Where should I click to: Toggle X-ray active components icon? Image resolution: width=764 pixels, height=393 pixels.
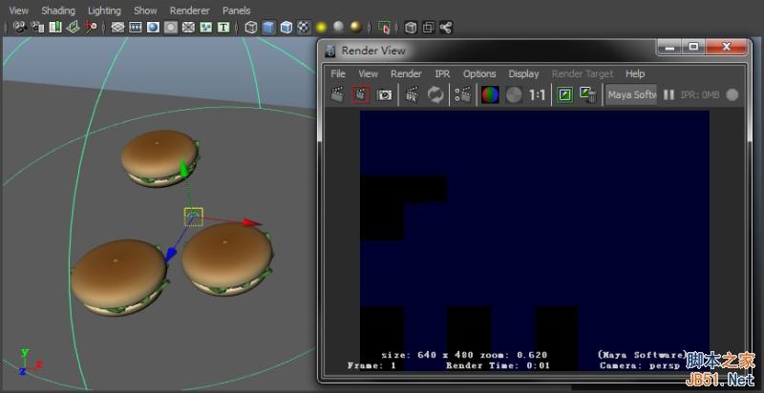[x=428, y=28]
